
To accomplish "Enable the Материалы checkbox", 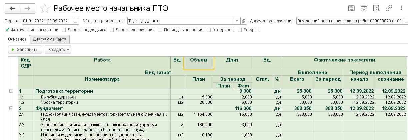I will [x=209, y=30].
